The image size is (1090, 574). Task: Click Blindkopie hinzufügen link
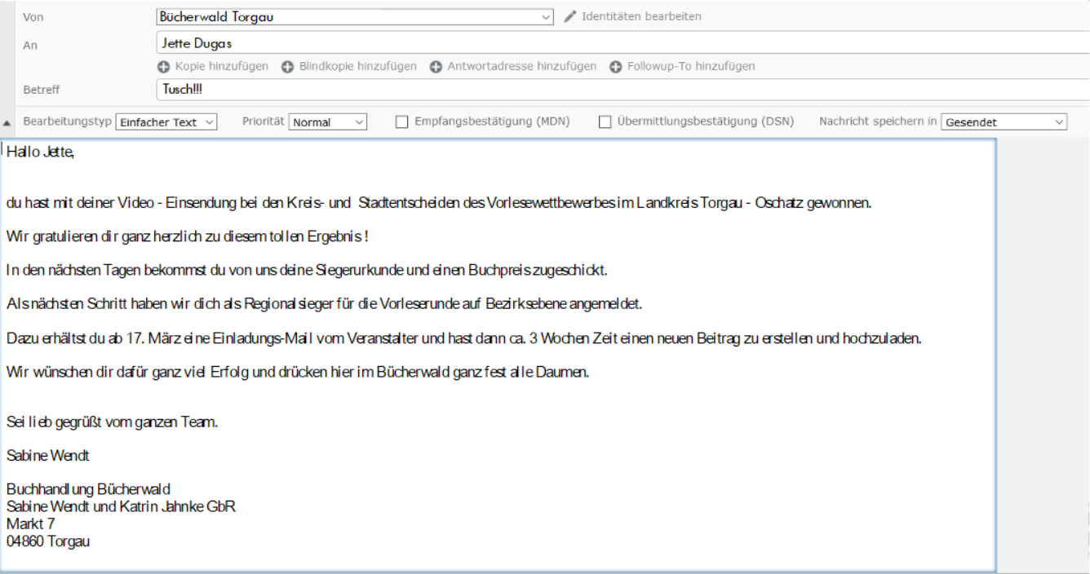pos(358,66)
